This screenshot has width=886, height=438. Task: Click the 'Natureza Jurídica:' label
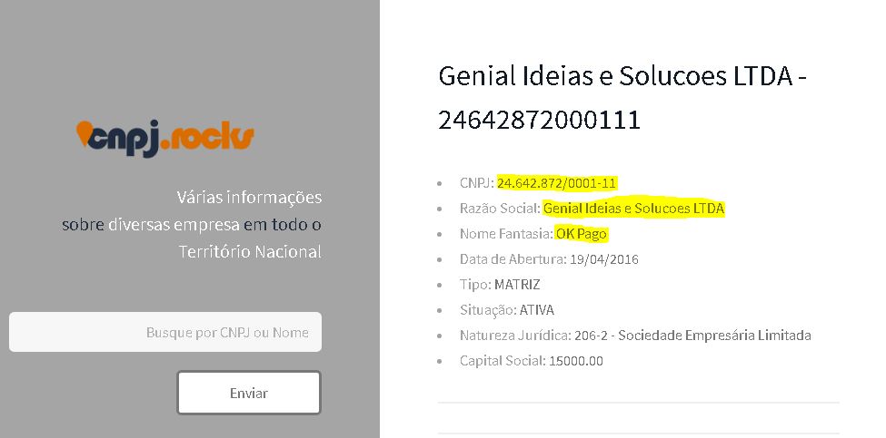point(515,336)
